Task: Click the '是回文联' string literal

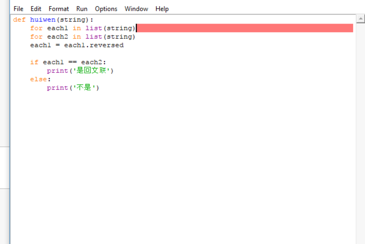Action: coord(93,71)
